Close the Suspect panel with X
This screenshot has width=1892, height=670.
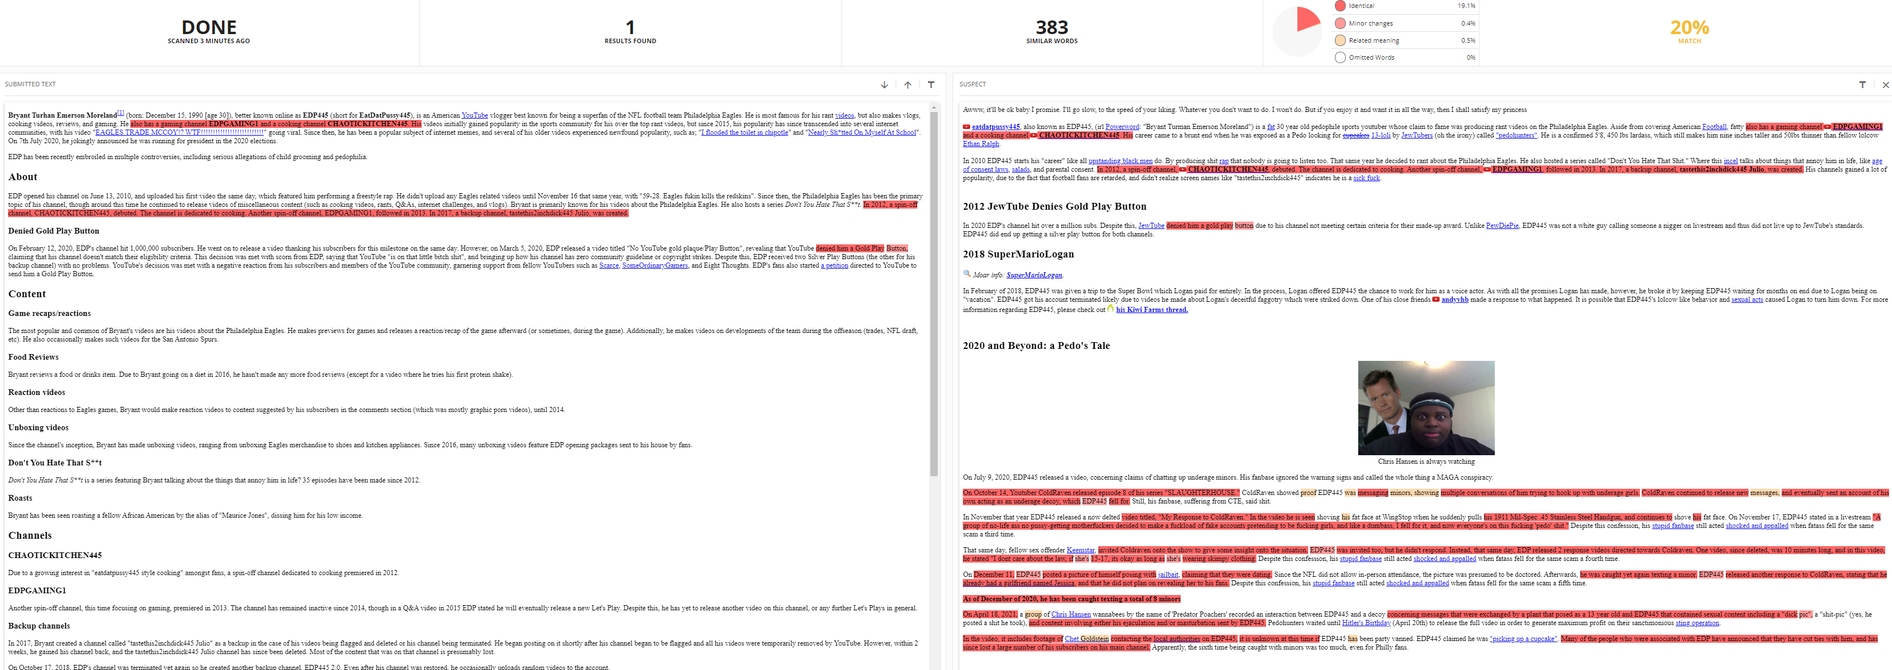(x=1885, y=85)
